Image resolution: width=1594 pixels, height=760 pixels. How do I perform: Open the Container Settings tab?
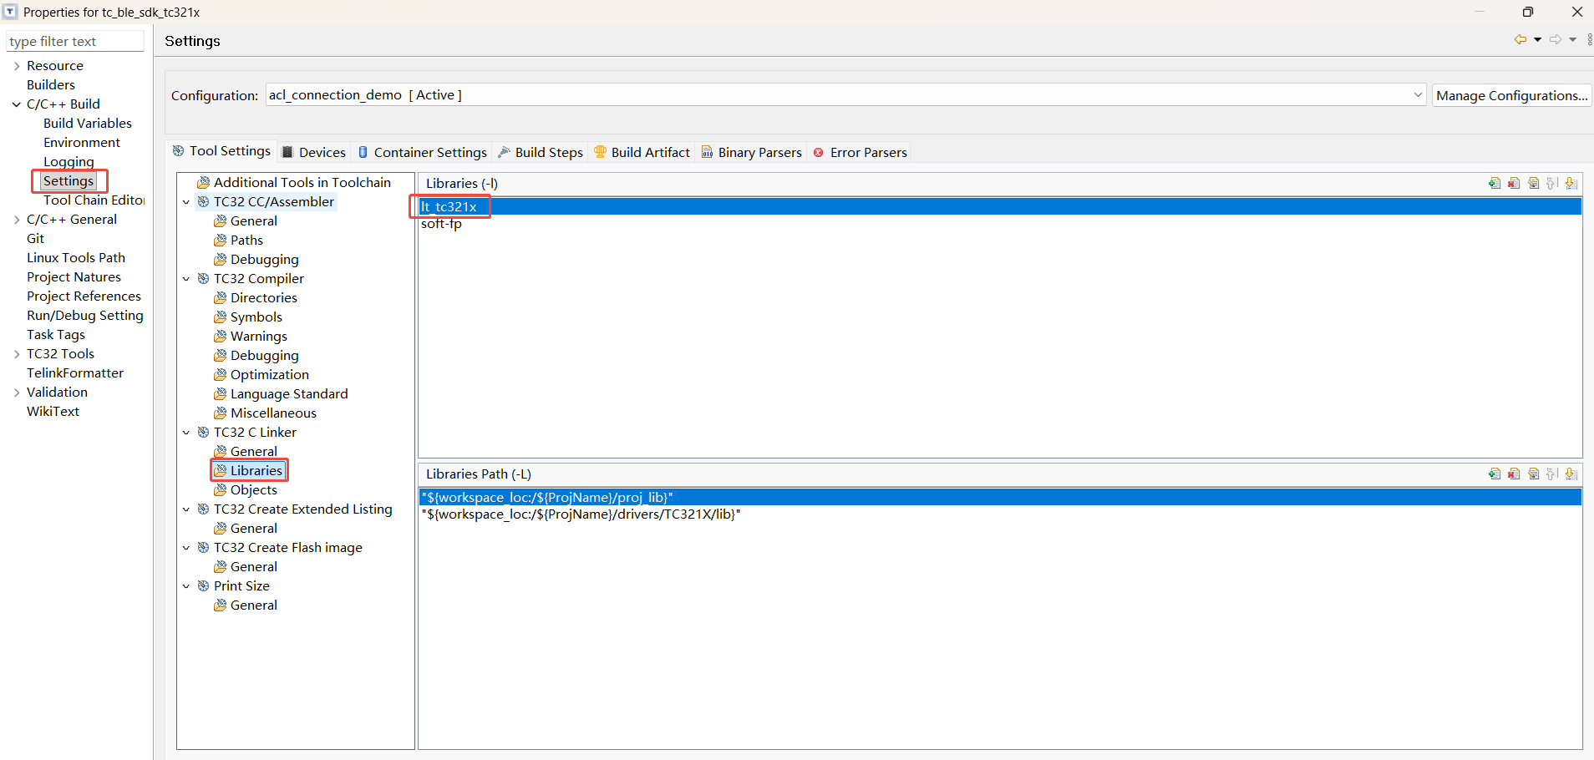point(423,152)
